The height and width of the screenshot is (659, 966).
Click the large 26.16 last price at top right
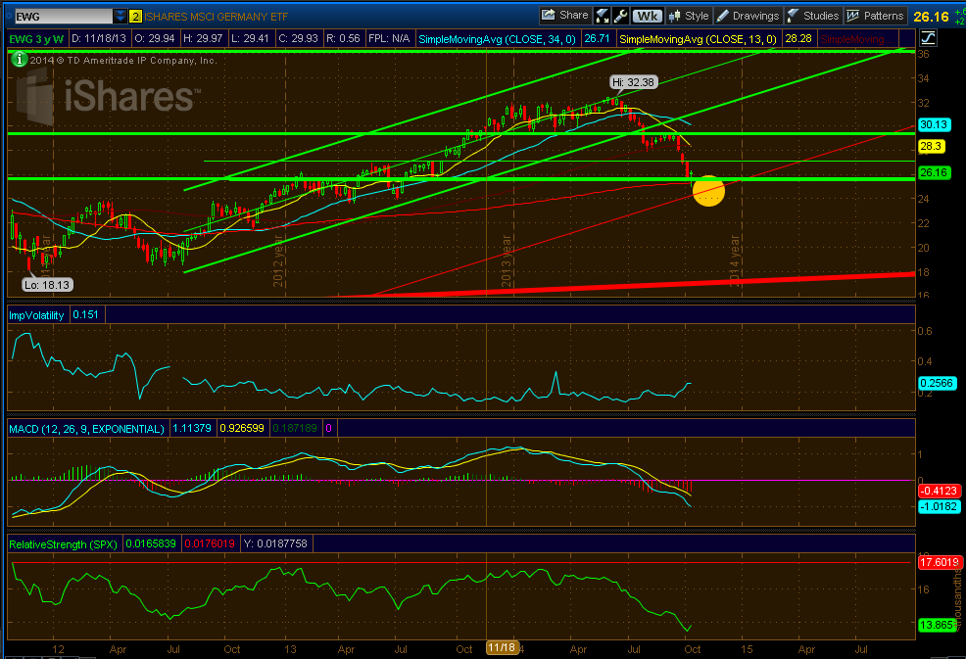pos(931,17)
